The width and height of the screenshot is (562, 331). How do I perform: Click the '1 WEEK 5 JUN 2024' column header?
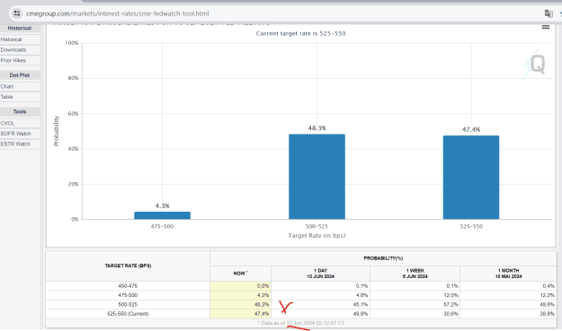tap(415, 274)
